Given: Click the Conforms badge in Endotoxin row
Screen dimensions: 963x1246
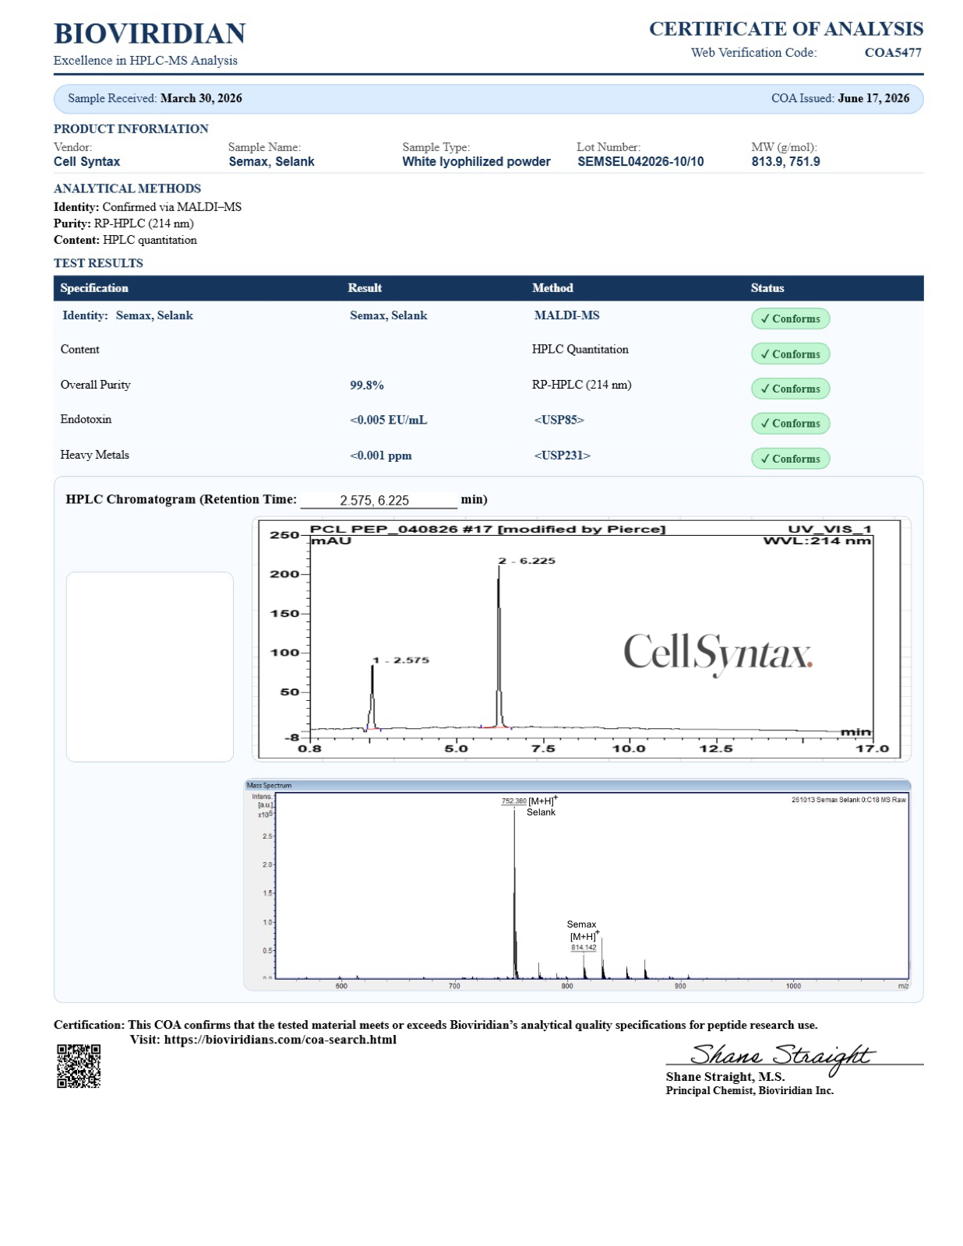Looking at the screenshot, I should point(790,423).
